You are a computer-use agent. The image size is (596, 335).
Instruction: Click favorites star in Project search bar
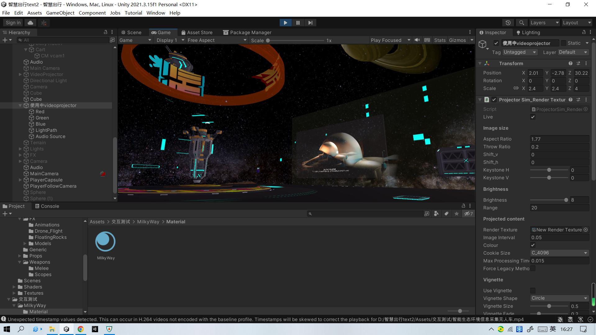[x=456, y=214]
